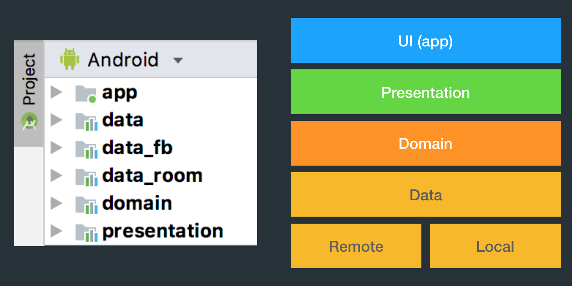Expand the domain module arrow

[x=57, y=203]
